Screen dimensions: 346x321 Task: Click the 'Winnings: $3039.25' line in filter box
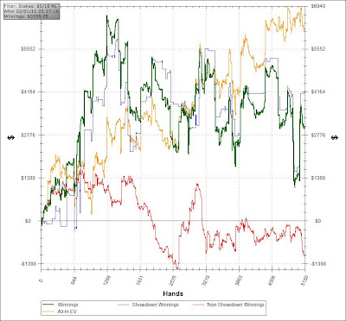pyautogui.click(x=26, y=16)
